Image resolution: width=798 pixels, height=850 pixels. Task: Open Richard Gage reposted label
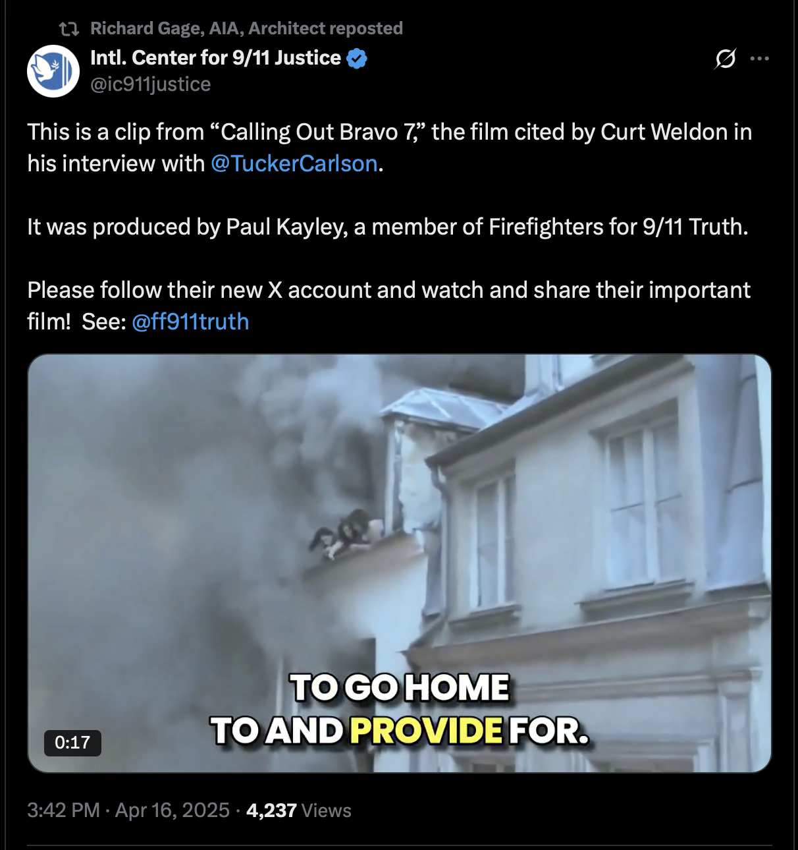246,28
